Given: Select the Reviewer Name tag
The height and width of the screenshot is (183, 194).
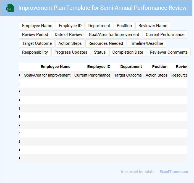Looking at the screenshot, I should point(153,26).
